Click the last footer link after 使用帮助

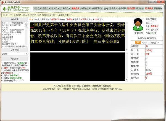[107, 86]
